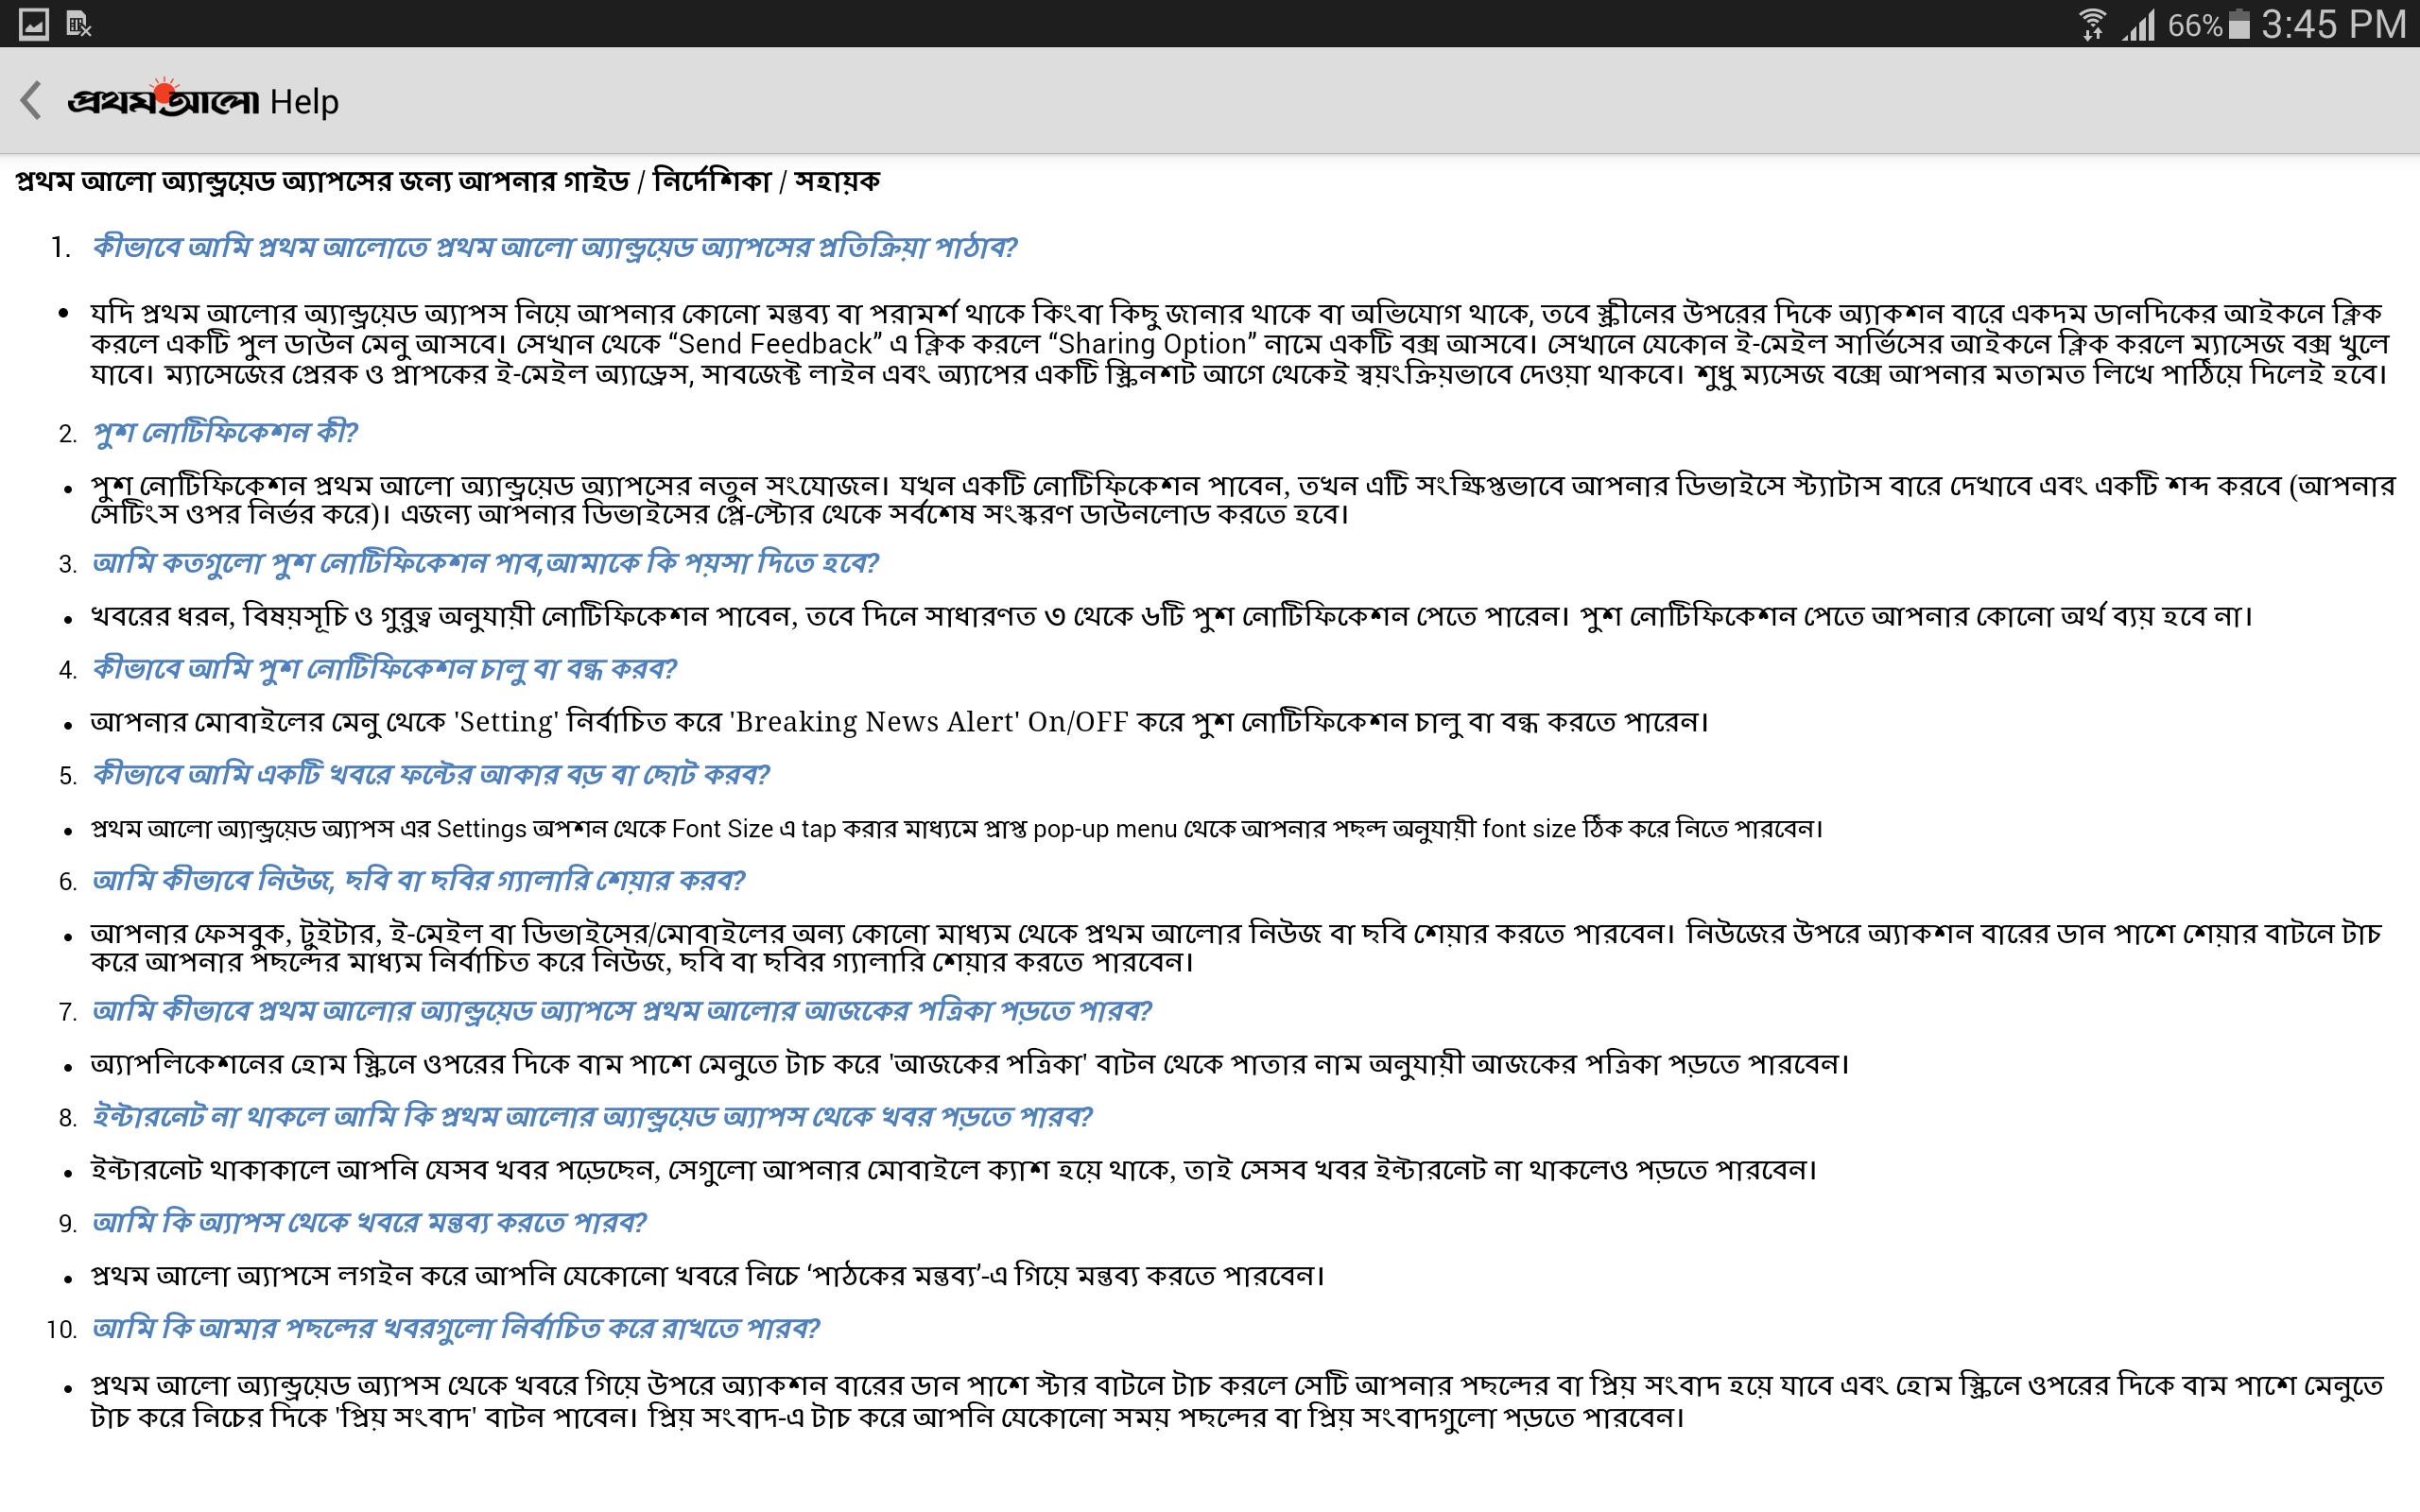Open the picture notification icon in status bar
The width and height of the screenshot is (2420, 1512).
pyautogui.click(x=33, y=24)
